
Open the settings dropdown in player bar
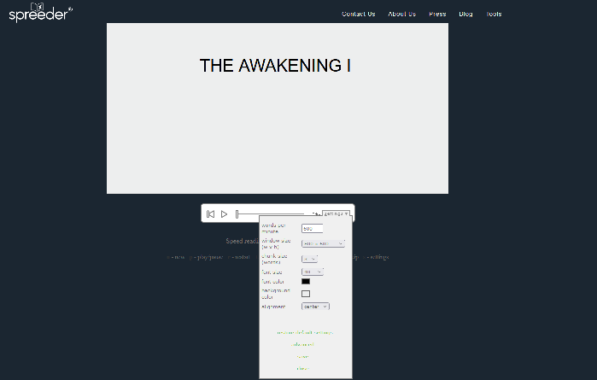click(x=336, y=213)
